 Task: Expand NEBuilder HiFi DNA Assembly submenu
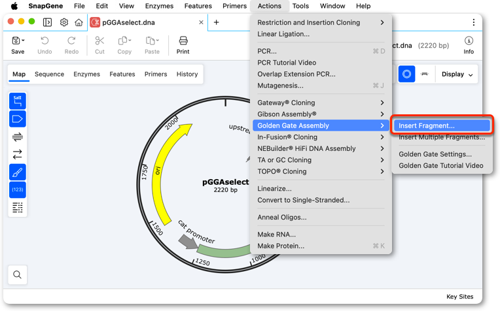[321, 149]
